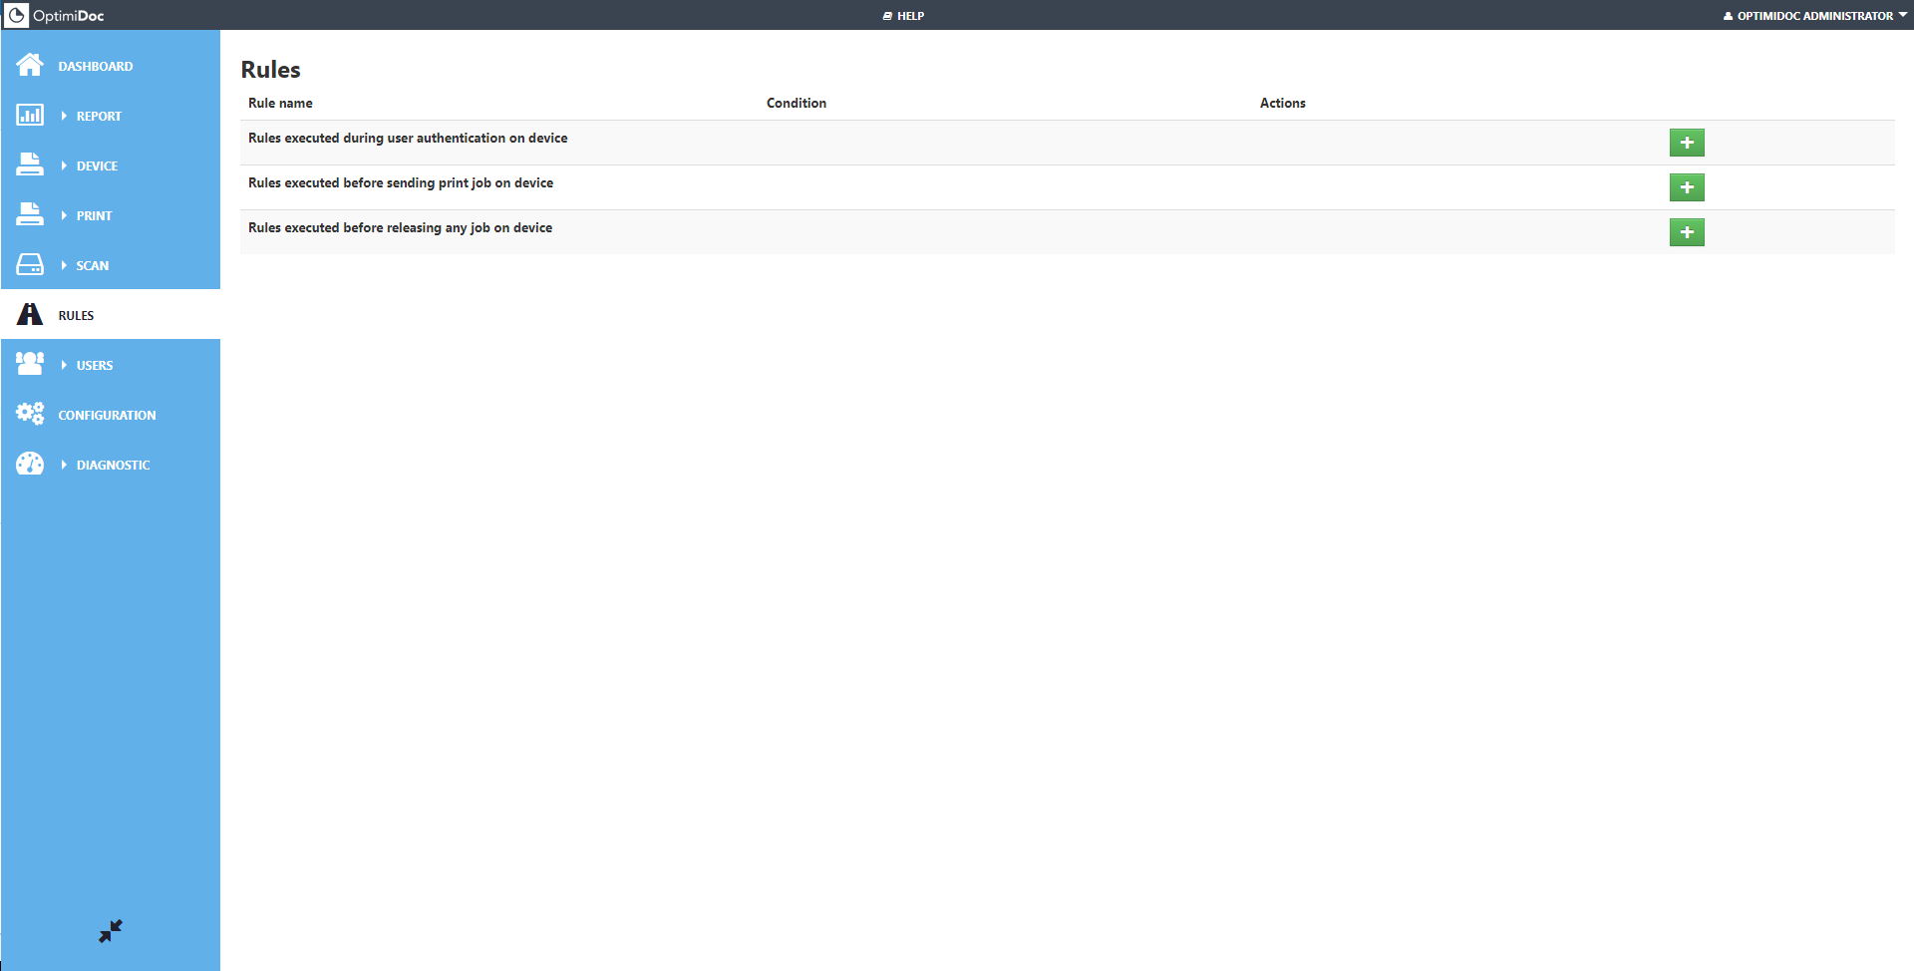The image size is (1914, 971).
Task: Click the Diagnostic gauge icon
Action: click(x=30, y=465)
